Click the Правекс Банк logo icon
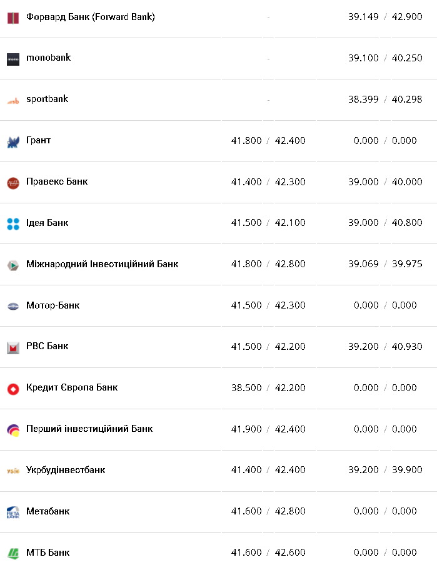 (x=13, y=183)
